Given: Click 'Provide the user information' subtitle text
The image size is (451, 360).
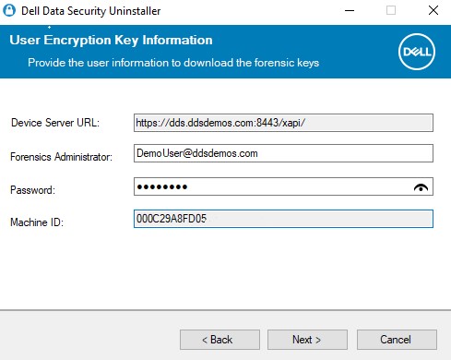Looking at the screenshot, I should pyautogui.click(x=173, y=63).
